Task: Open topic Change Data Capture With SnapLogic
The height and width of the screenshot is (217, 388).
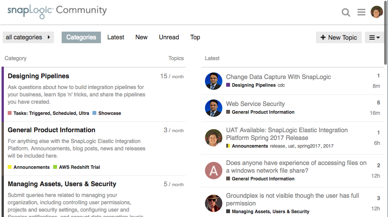Action: [x=278, y=77]
